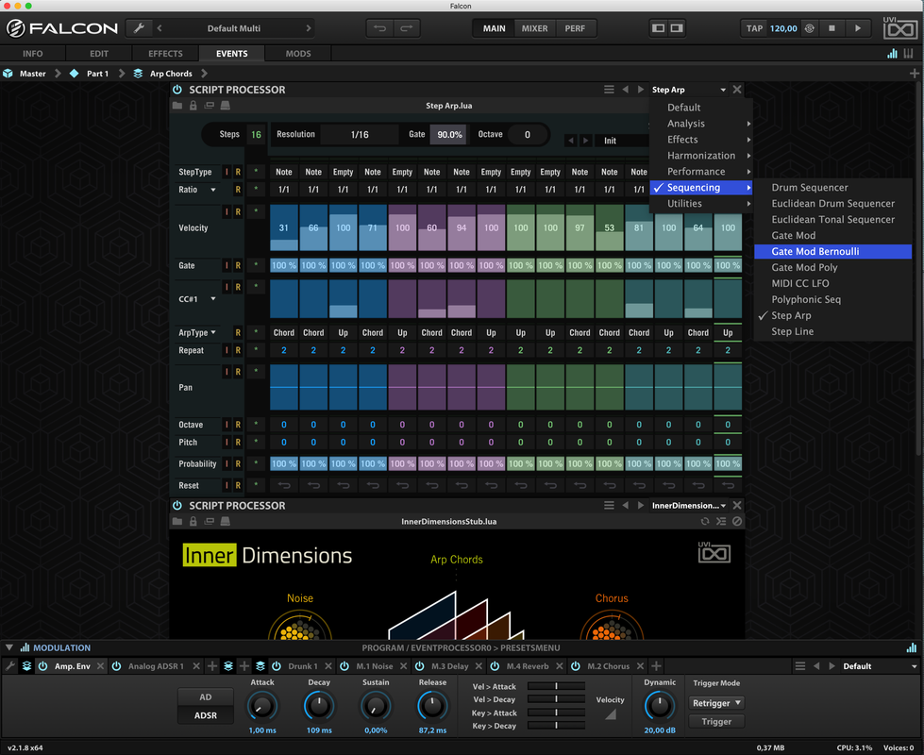924x755 pixels.
Task: Open the wrench settings in top bar
Action: click(x=139, y=28)
